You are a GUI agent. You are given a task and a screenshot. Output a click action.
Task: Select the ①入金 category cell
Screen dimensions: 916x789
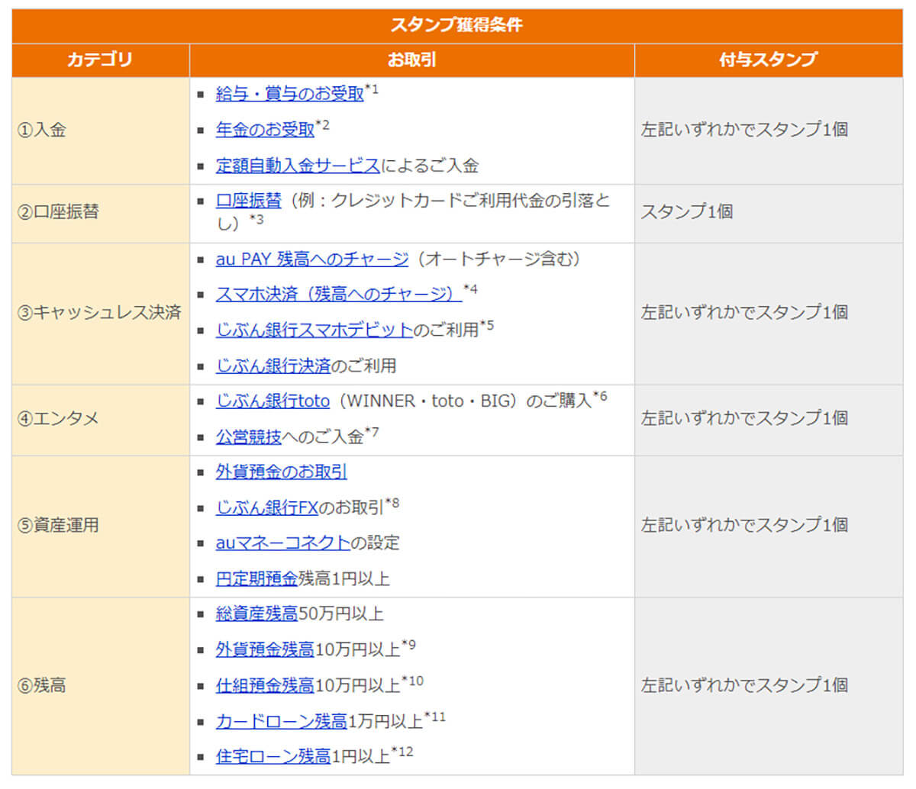pos(101,130)
